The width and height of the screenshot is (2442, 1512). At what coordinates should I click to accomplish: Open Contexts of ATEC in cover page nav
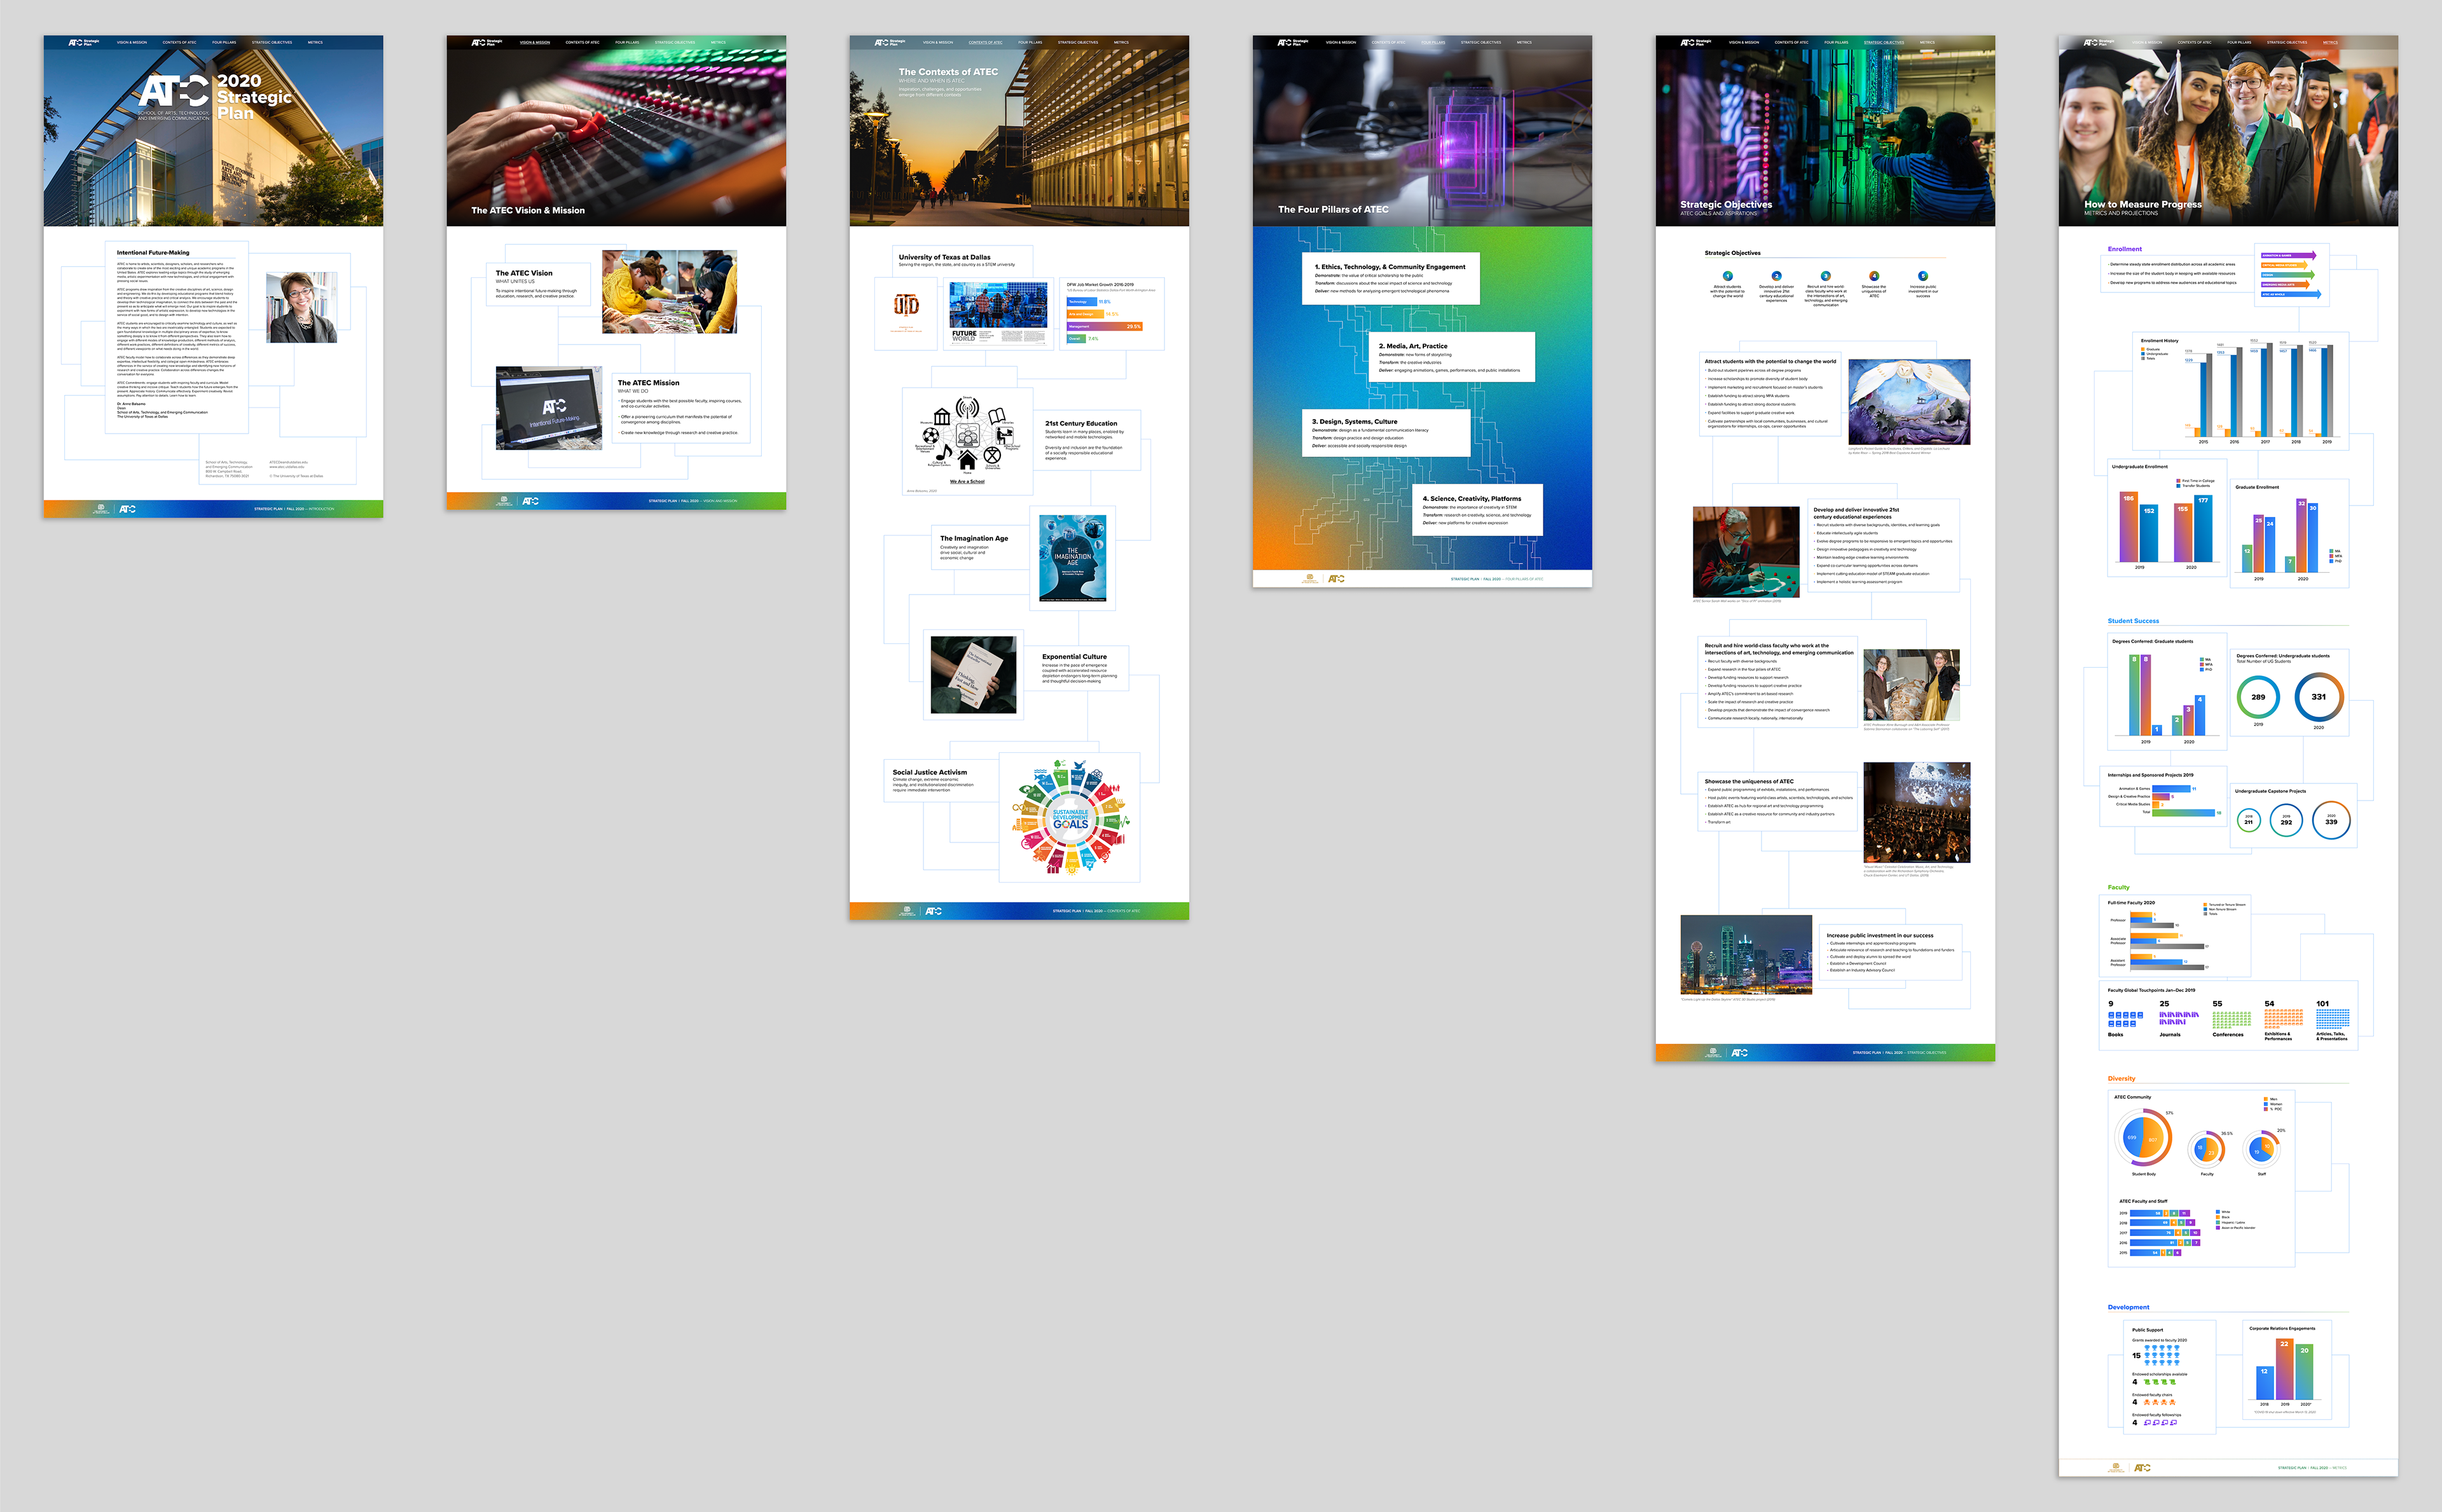179,42
